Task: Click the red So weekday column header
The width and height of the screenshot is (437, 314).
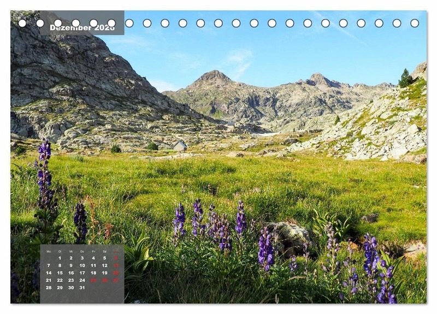Action: (x=116, y=251)
